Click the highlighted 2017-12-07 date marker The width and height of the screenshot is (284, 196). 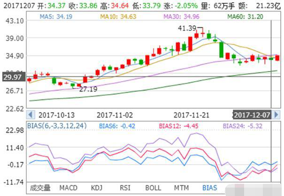[252, 114]
